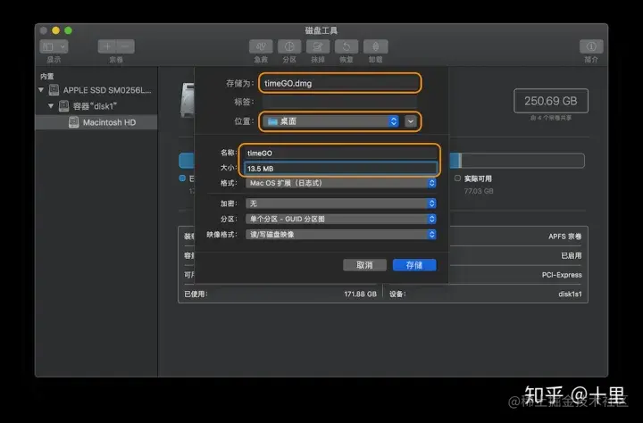Click the Erase (抹掉) toolbar icon
Viewport: 643px width, 423px height.
pos(318,46)
